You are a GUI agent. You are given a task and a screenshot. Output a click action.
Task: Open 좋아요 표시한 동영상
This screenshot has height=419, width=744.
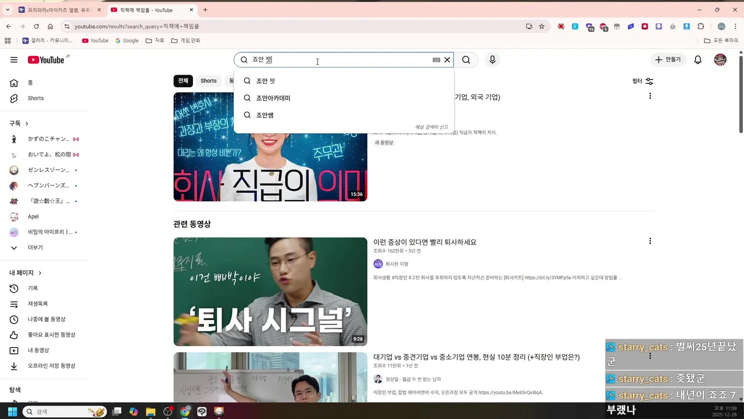(x=45, y=335)
